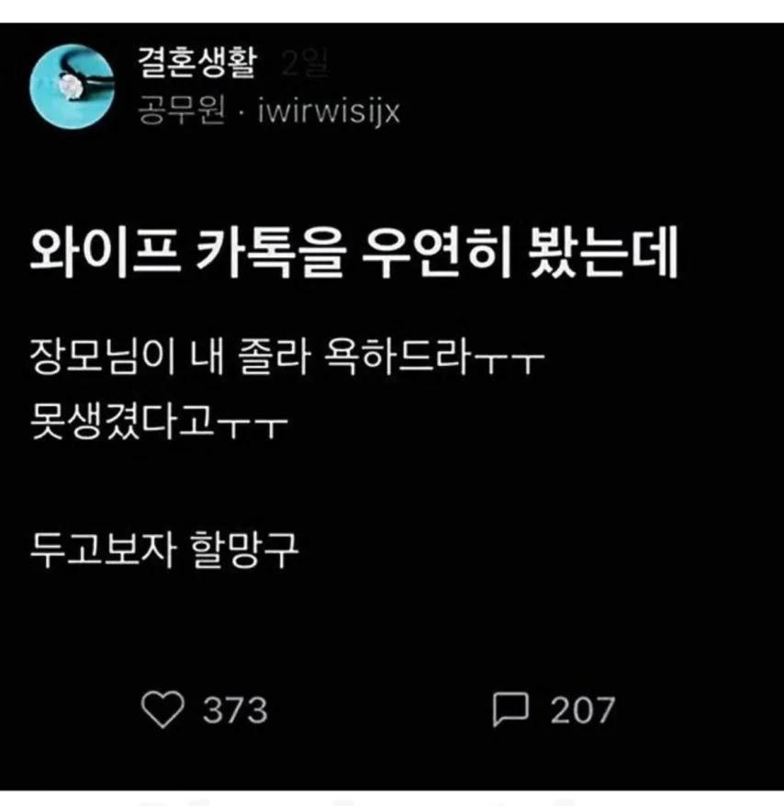This screenshot has height=806, width=784.
Task: Tap the 2일 timestamp
Action: (x=305, y=63)
